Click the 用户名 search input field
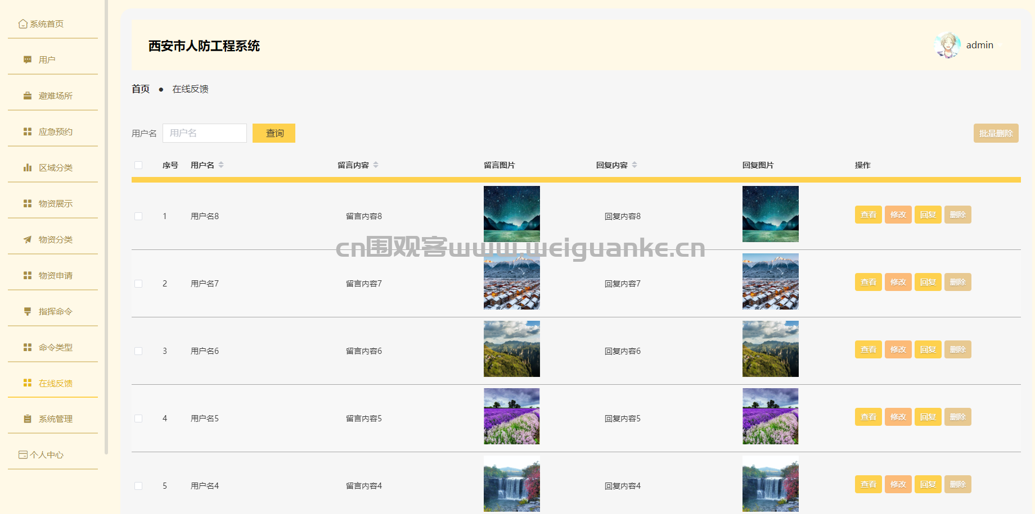Viewport: 1035px width, 514px height. click(x=205, y=133)
